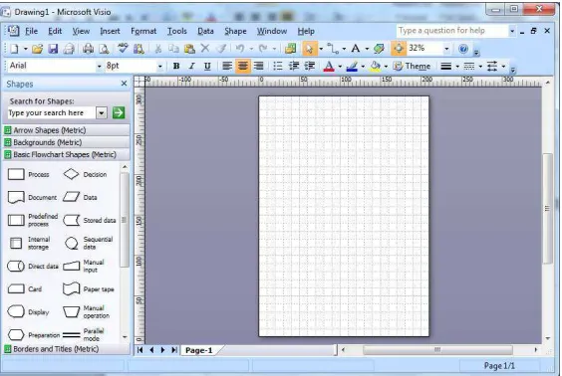Open the font name dropdown
The height and width of the screenshot is (376, 562).
pos(99,66)
